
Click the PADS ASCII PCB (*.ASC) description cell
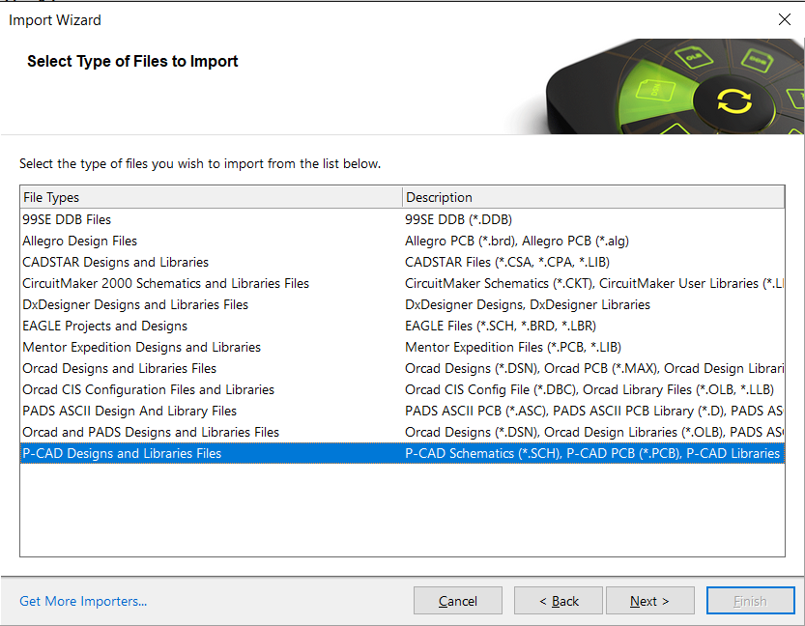pyautogui.click(x=594, y=411)
